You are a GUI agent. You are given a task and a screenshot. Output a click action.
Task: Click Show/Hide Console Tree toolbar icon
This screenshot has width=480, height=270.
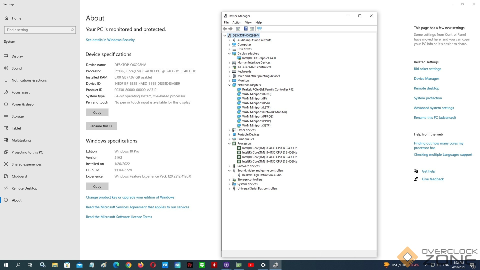[238, 29]
